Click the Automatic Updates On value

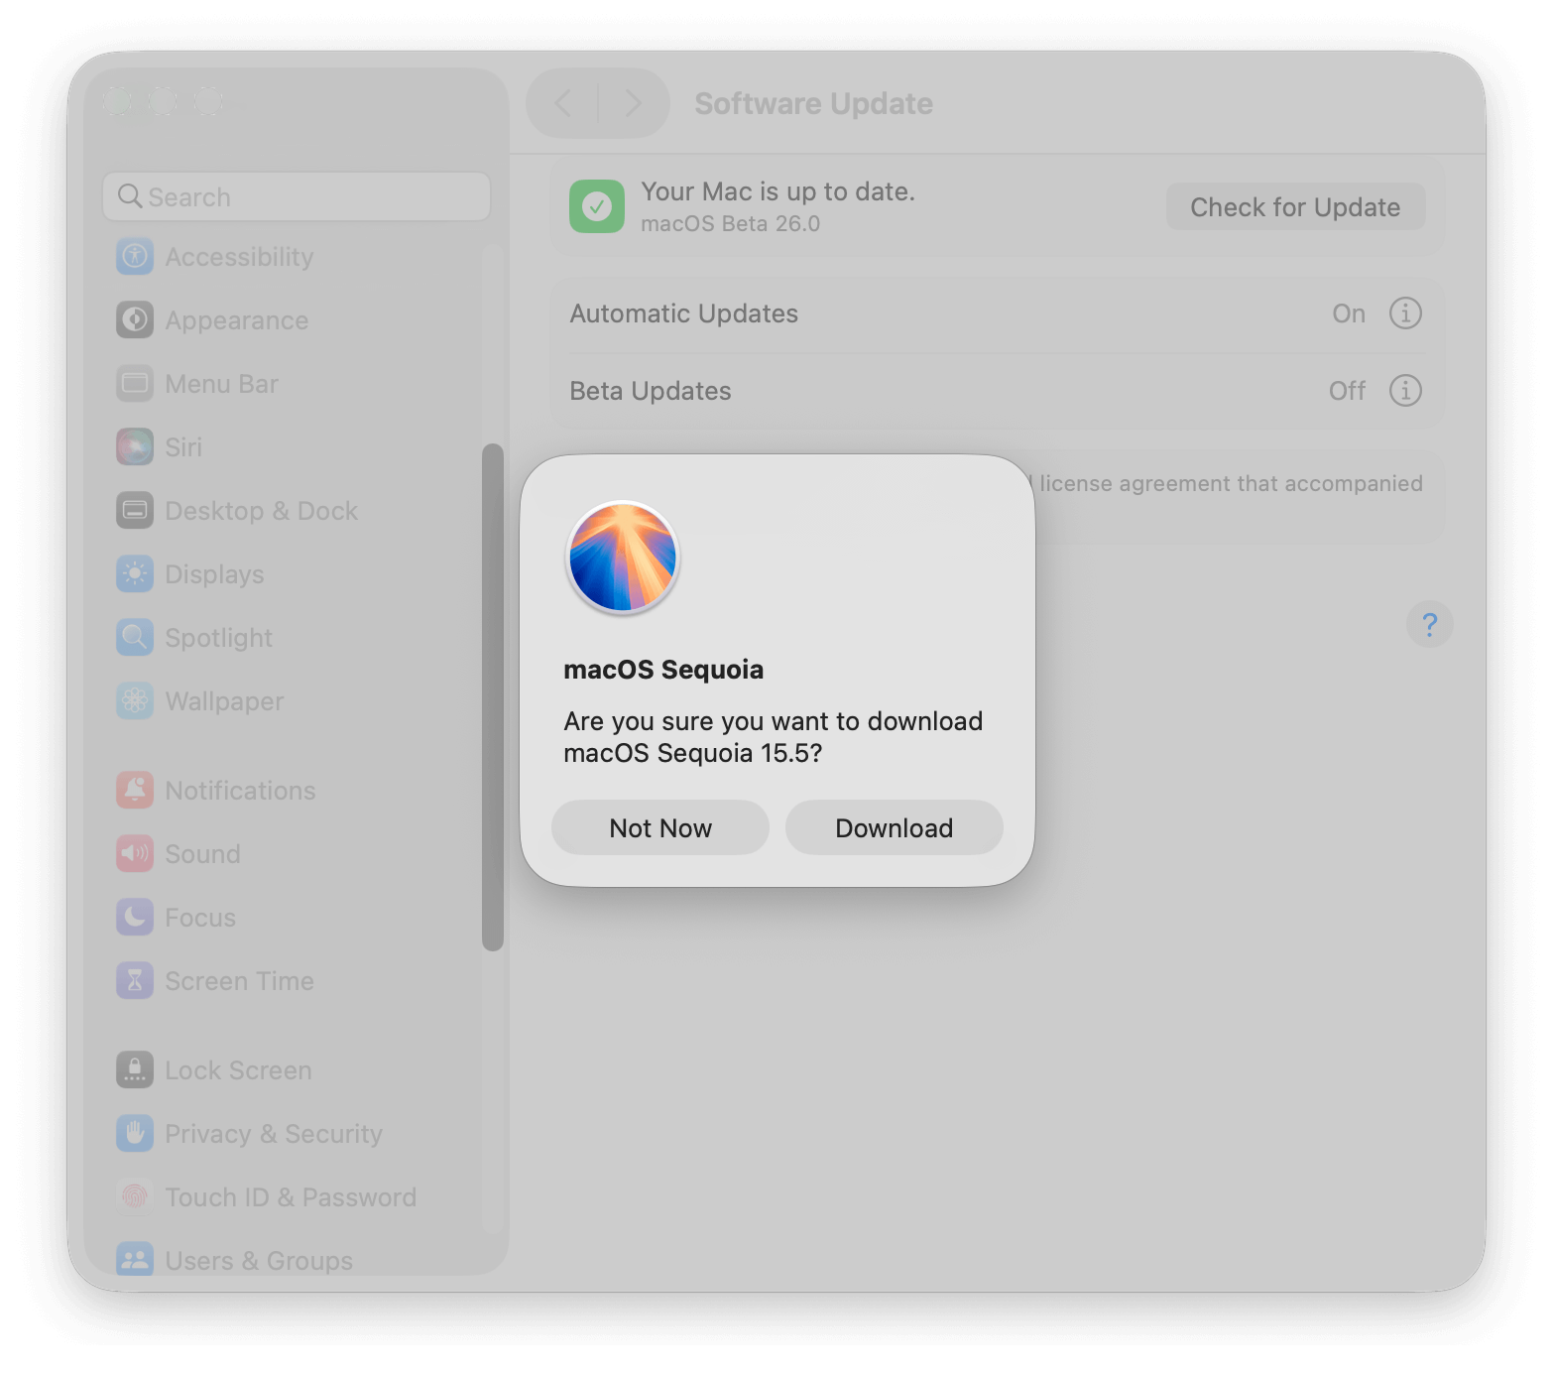(1349, 313)
